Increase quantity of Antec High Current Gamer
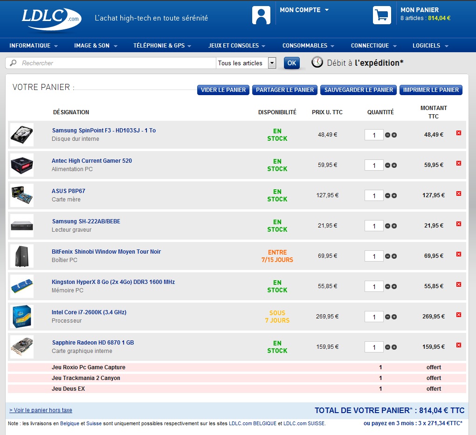476x435 pixels. tap(394, 166)
